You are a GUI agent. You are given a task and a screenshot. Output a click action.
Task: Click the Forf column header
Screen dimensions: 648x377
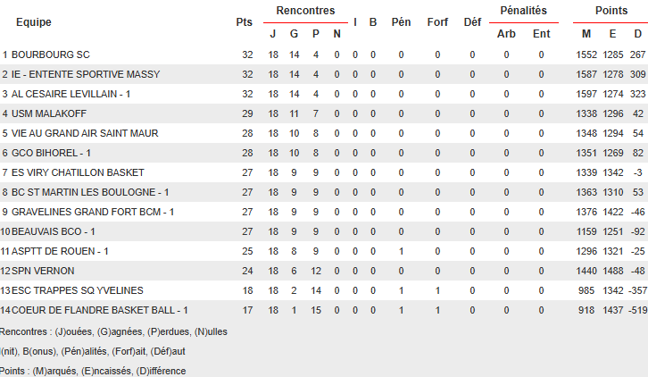click(x=437, y=21)
